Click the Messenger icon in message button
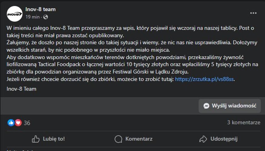Viewport: 265px width, 151px height. (x=206, y=106)
